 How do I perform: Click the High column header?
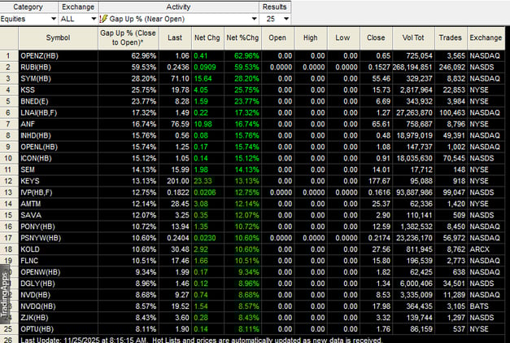pyautogui.click(x=311, y=37)
